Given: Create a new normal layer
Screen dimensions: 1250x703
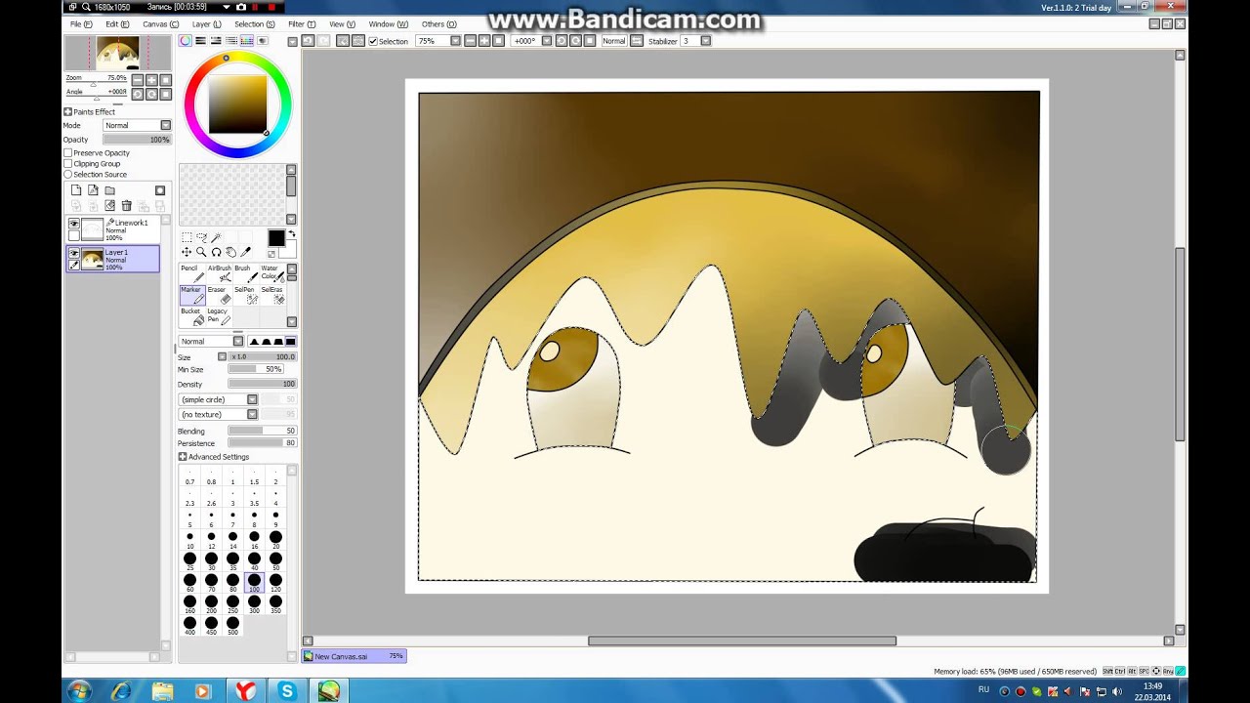Looking at the screenshot, I should (76, 190).
